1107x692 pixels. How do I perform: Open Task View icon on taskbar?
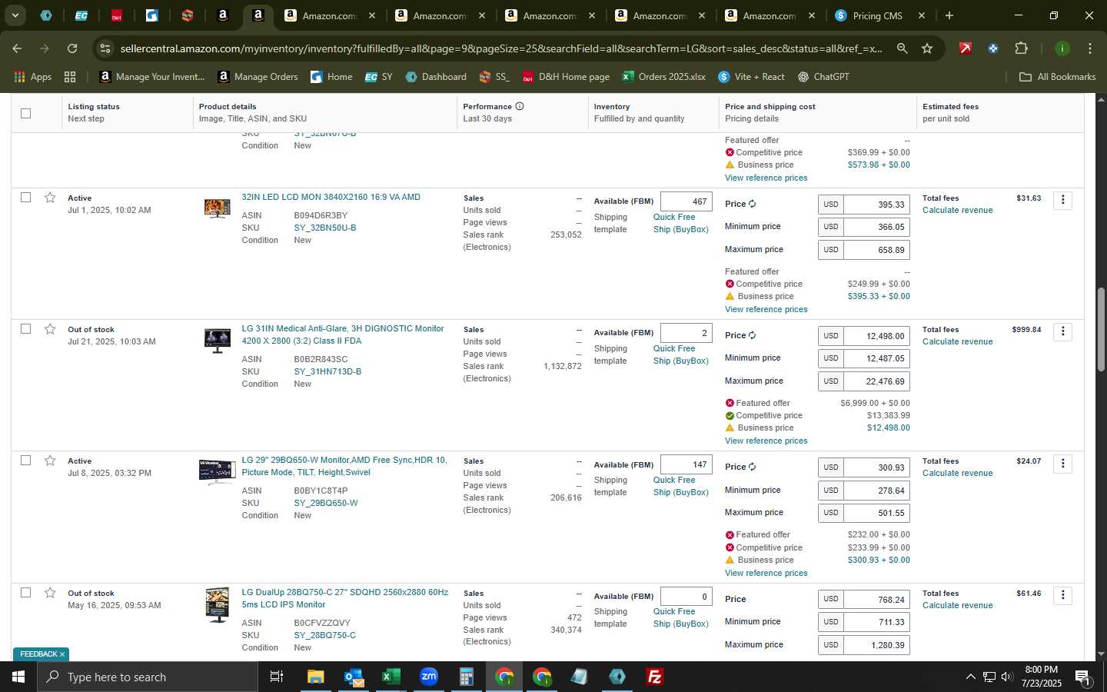277,677
